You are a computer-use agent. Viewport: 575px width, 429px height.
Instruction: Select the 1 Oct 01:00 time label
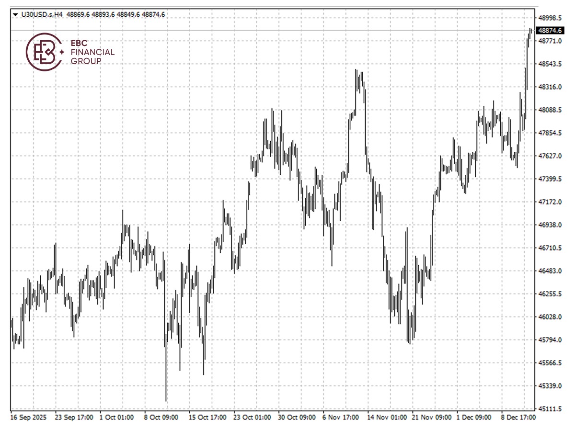(x=116, y=418)
